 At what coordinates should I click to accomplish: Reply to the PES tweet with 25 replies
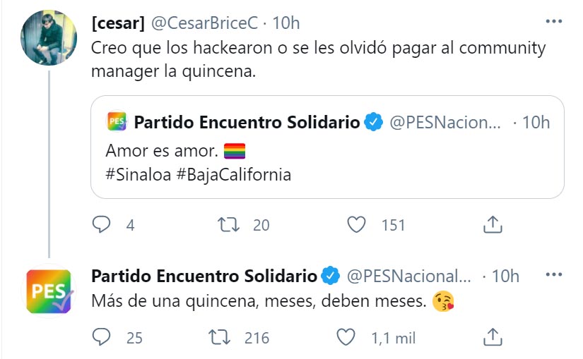click(x=103, y=338)
